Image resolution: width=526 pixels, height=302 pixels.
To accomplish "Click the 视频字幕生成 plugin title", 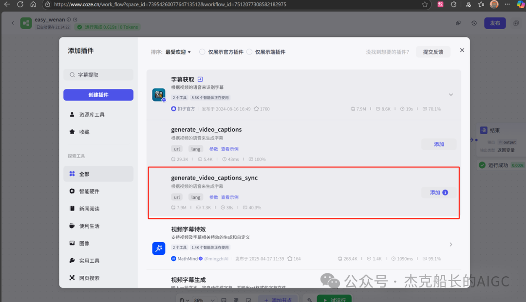I will [x=188, y=280].
